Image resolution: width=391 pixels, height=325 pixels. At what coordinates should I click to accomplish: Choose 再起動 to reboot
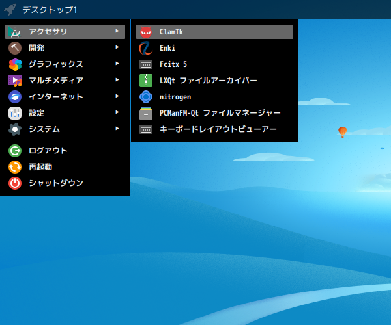pyautogui.click(x=65, y=167)
